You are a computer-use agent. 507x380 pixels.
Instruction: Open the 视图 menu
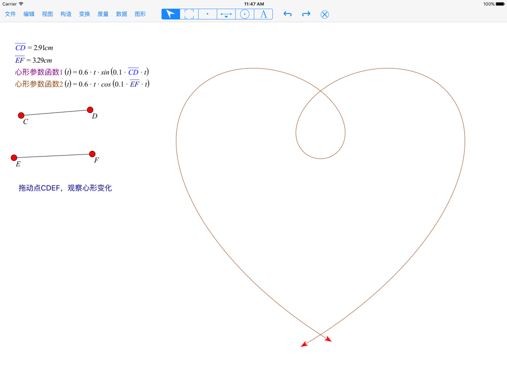(47, 14)
